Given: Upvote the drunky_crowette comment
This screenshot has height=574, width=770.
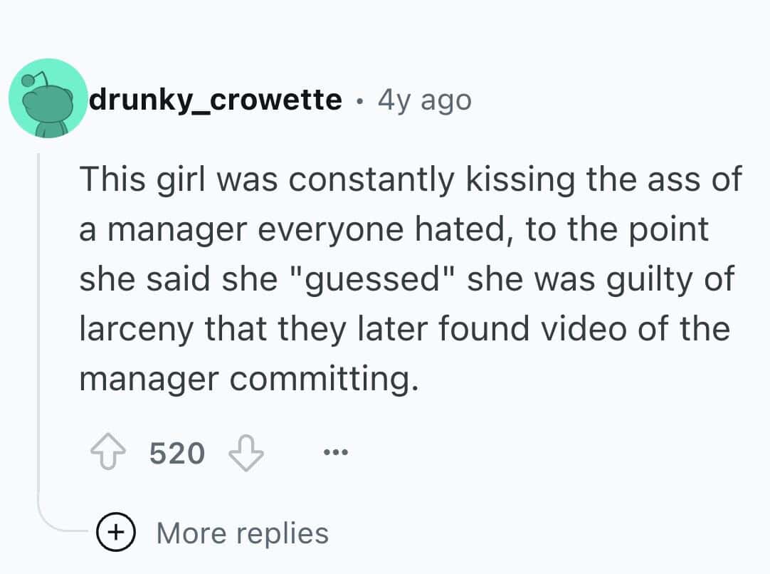Looking at the screenshot, I should 107,453.
